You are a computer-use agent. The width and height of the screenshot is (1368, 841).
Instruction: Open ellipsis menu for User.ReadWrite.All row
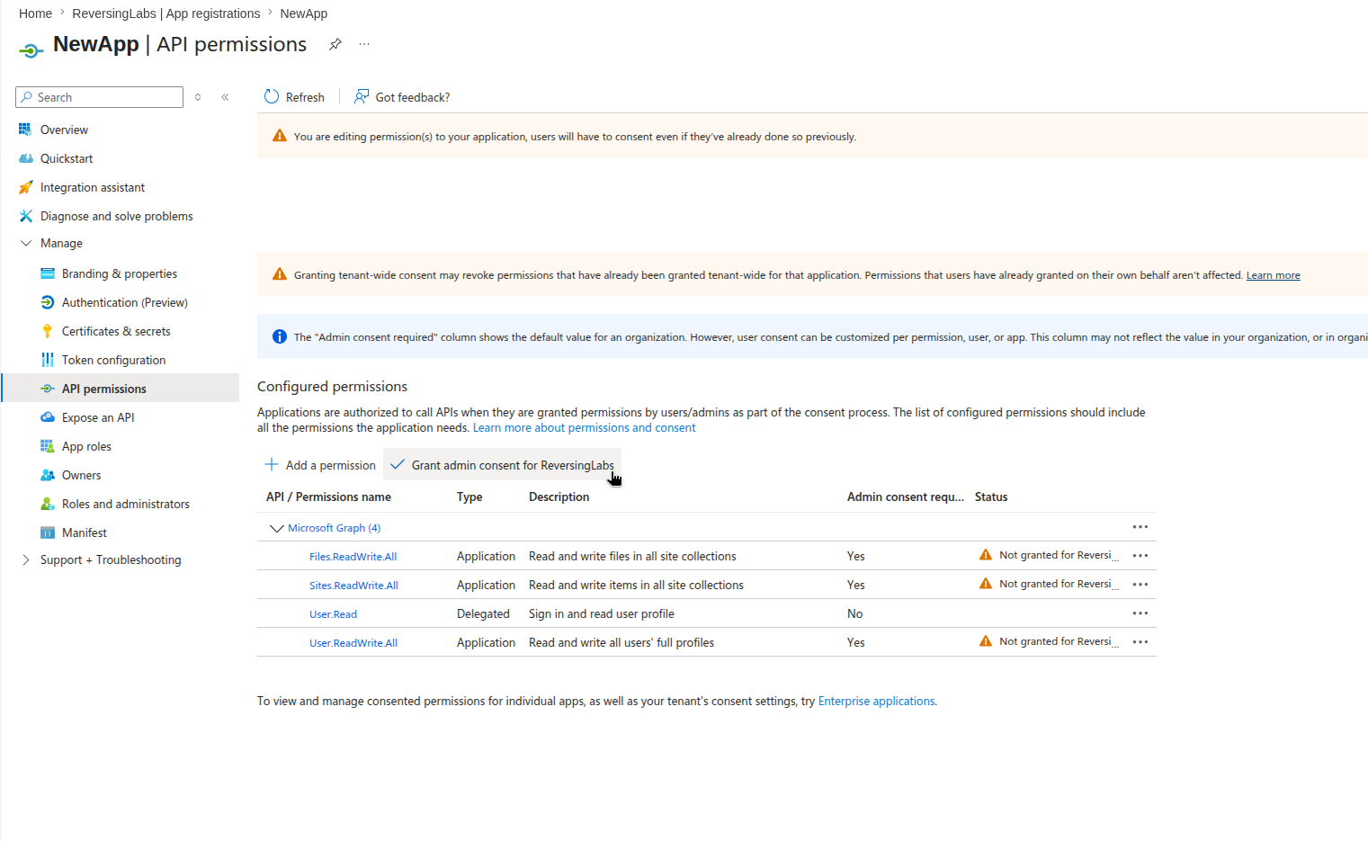tap(1140, 642)
